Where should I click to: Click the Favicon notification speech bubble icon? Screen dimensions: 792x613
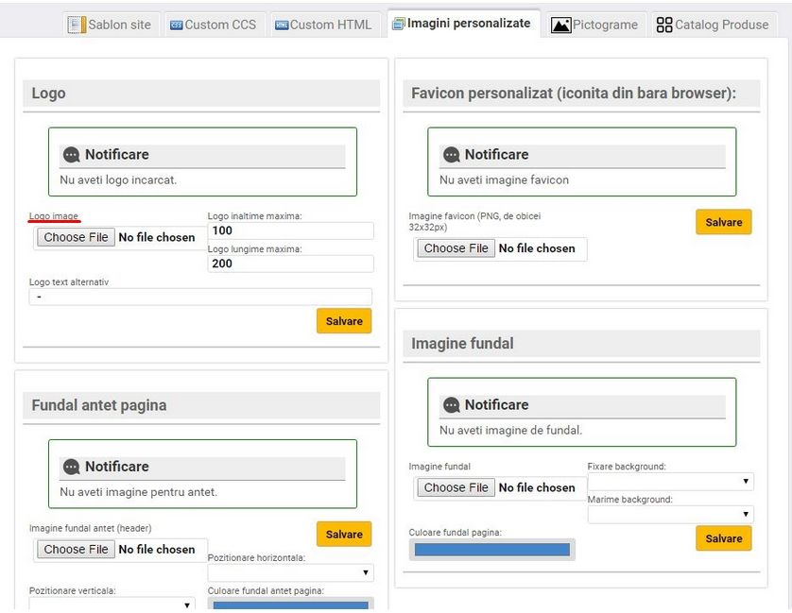click(x=451, y=155)
